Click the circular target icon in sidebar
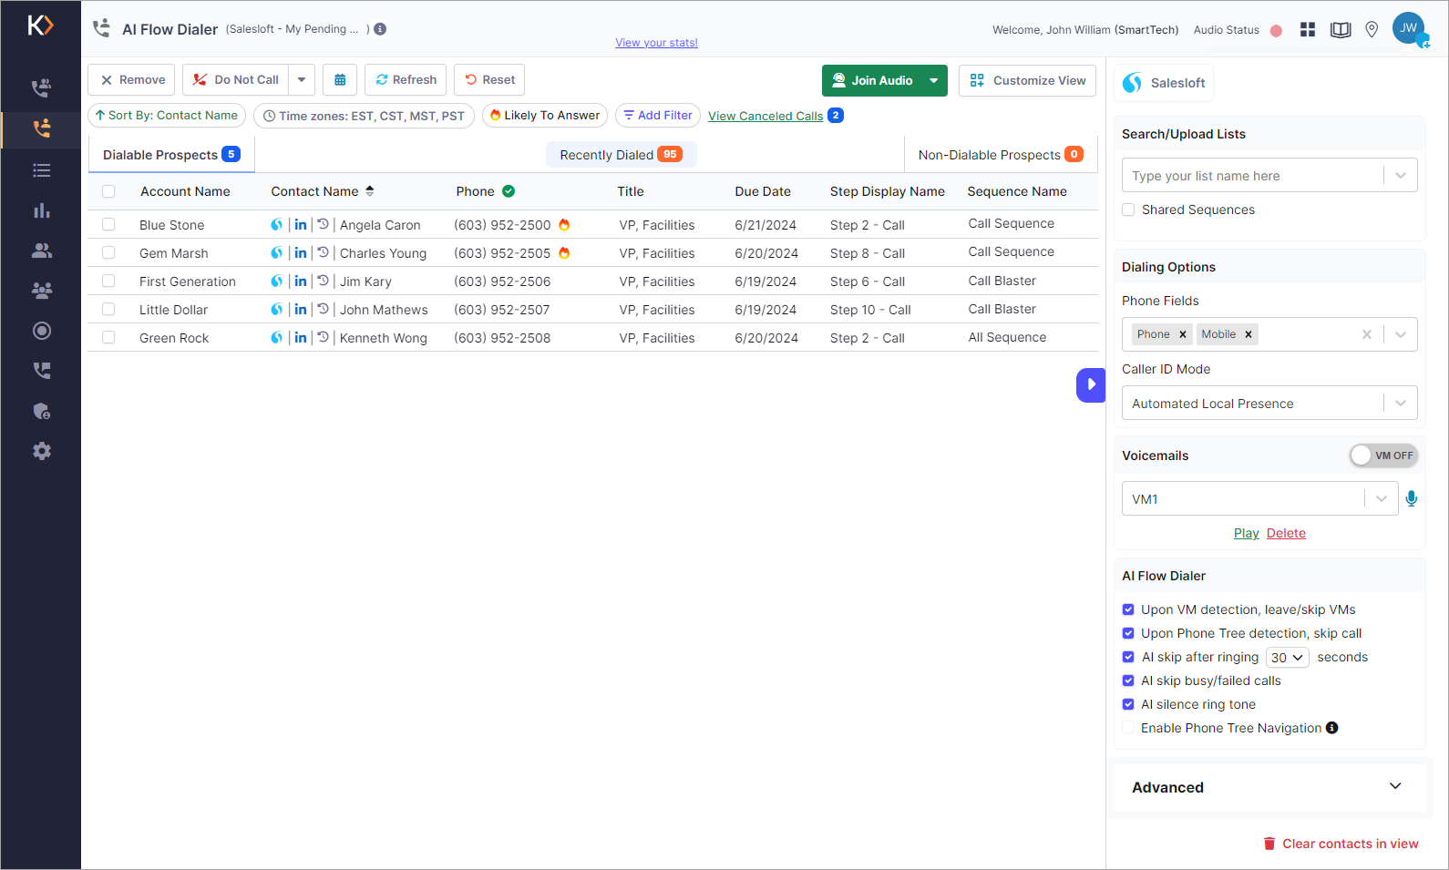 (x=41, y=331)
